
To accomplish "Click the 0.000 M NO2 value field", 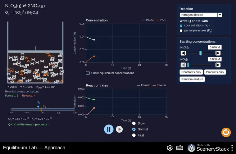I will [215, 59].
